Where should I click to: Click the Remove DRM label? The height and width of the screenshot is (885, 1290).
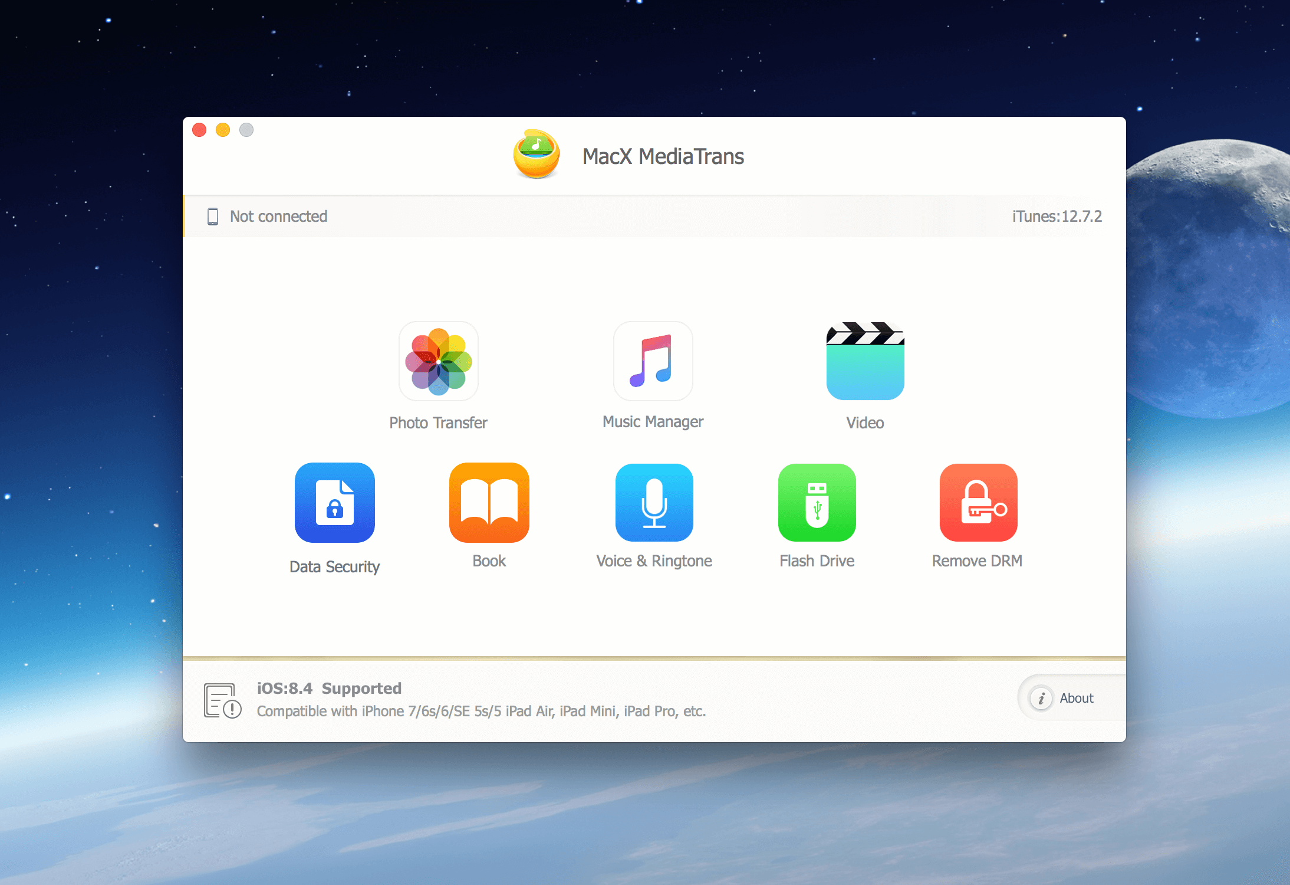point(977,560)
